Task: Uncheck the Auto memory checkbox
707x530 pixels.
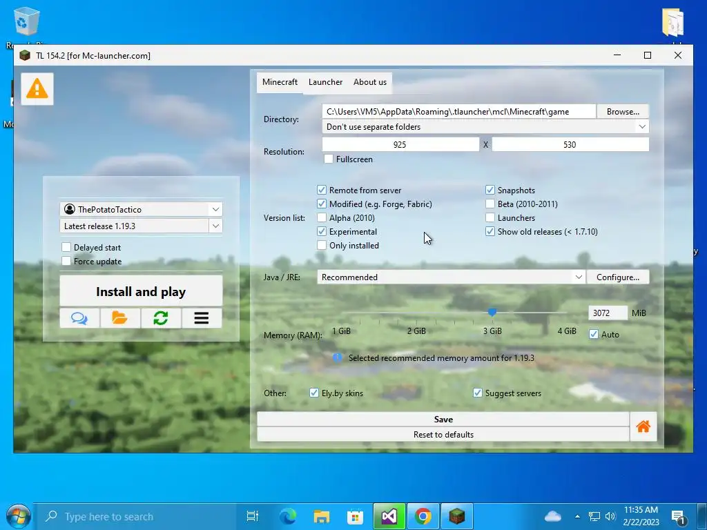Action: 594,335
